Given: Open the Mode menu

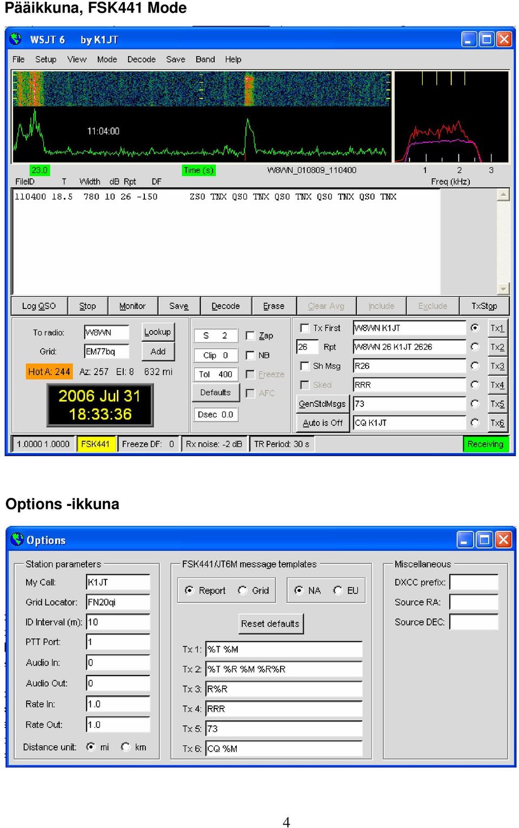Looking at the screenshot, I should (107, 60).
